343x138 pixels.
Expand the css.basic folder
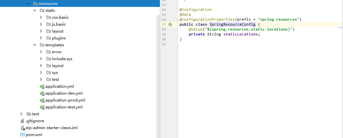click(41, 17)
